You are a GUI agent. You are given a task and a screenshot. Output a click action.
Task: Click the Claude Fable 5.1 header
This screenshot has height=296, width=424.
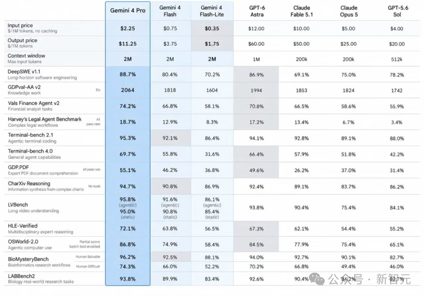click(302, 11)
